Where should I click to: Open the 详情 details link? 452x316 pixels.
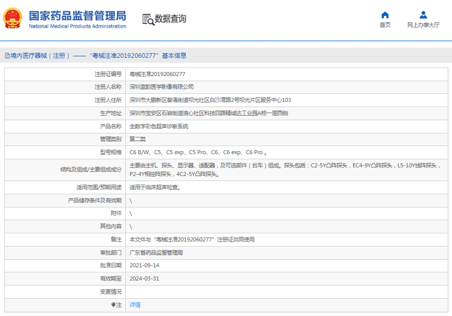click(135, 305)
